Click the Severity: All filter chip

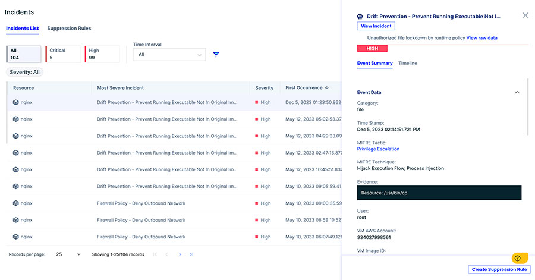24,73
